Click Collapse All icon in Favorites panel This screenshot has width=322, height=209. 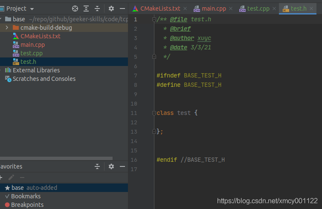(97, 166)
